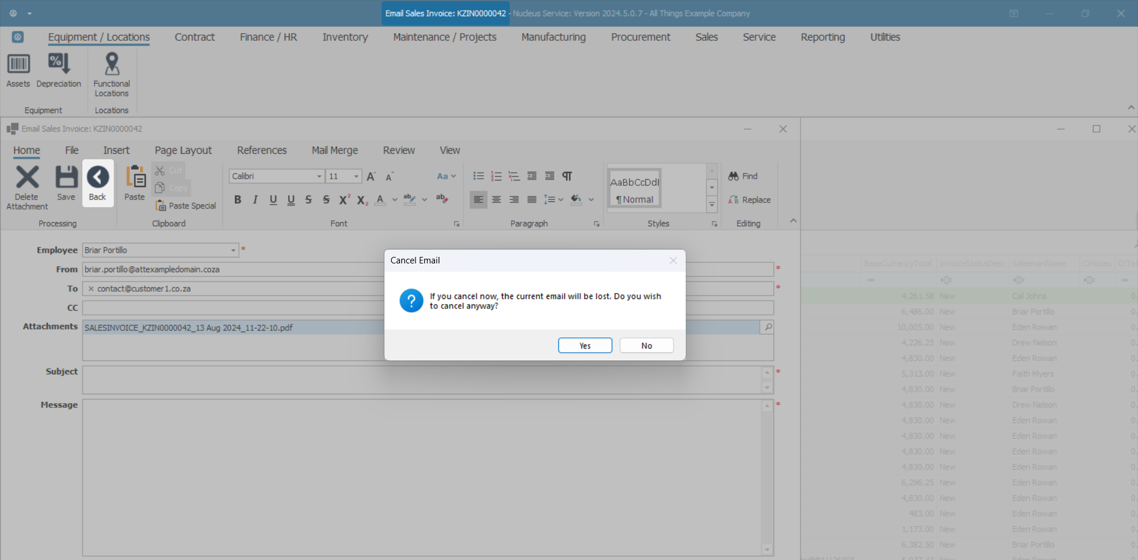Clear formatting with the eraser icon
1138x560 pixels.
[442, 199]
